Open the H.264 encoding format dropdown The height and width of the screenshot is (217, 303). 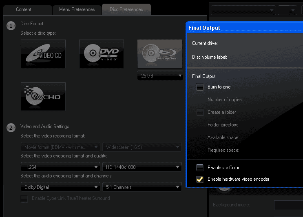click(60, 167)
